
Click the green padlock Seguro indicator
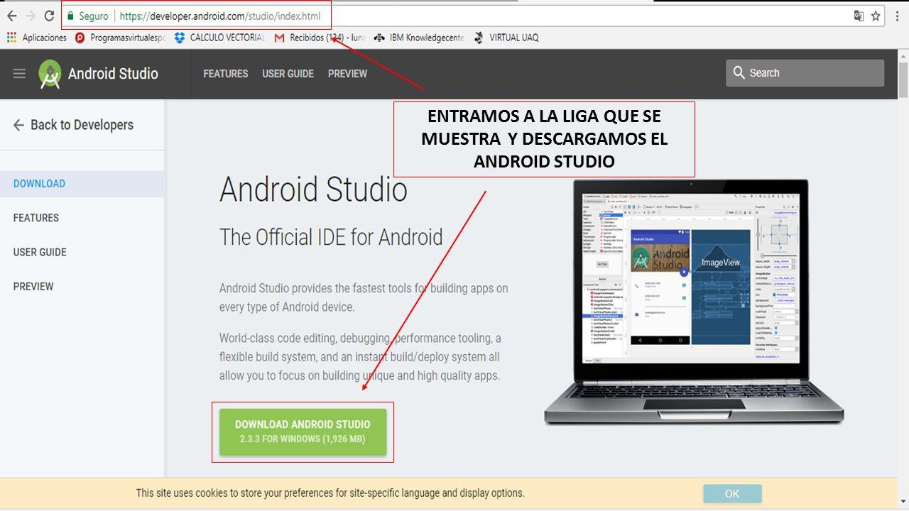[x=87, y=16]
